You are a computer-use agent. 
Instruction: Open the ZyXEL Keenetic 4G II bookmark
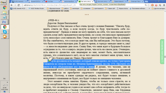coord(19,8)
